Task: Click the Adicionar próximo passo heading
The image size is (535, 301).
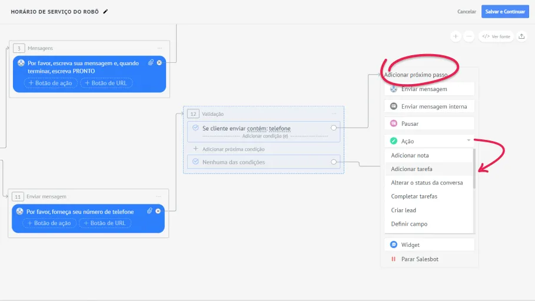Action: pos(416,75)
